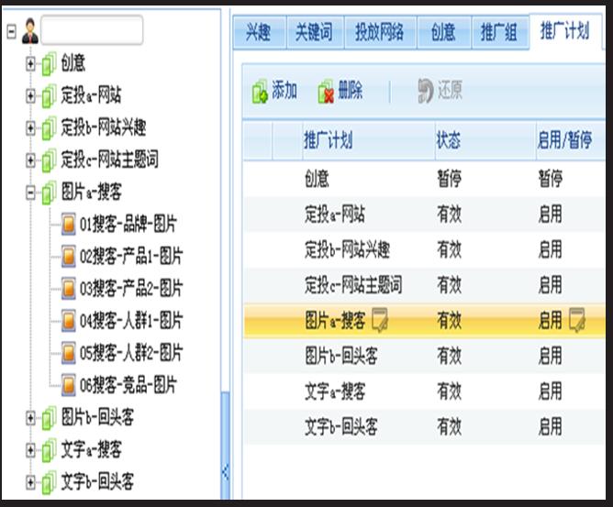613x507 pixels.
Task: Collapse the root account tree node
Action: [11, 32]
